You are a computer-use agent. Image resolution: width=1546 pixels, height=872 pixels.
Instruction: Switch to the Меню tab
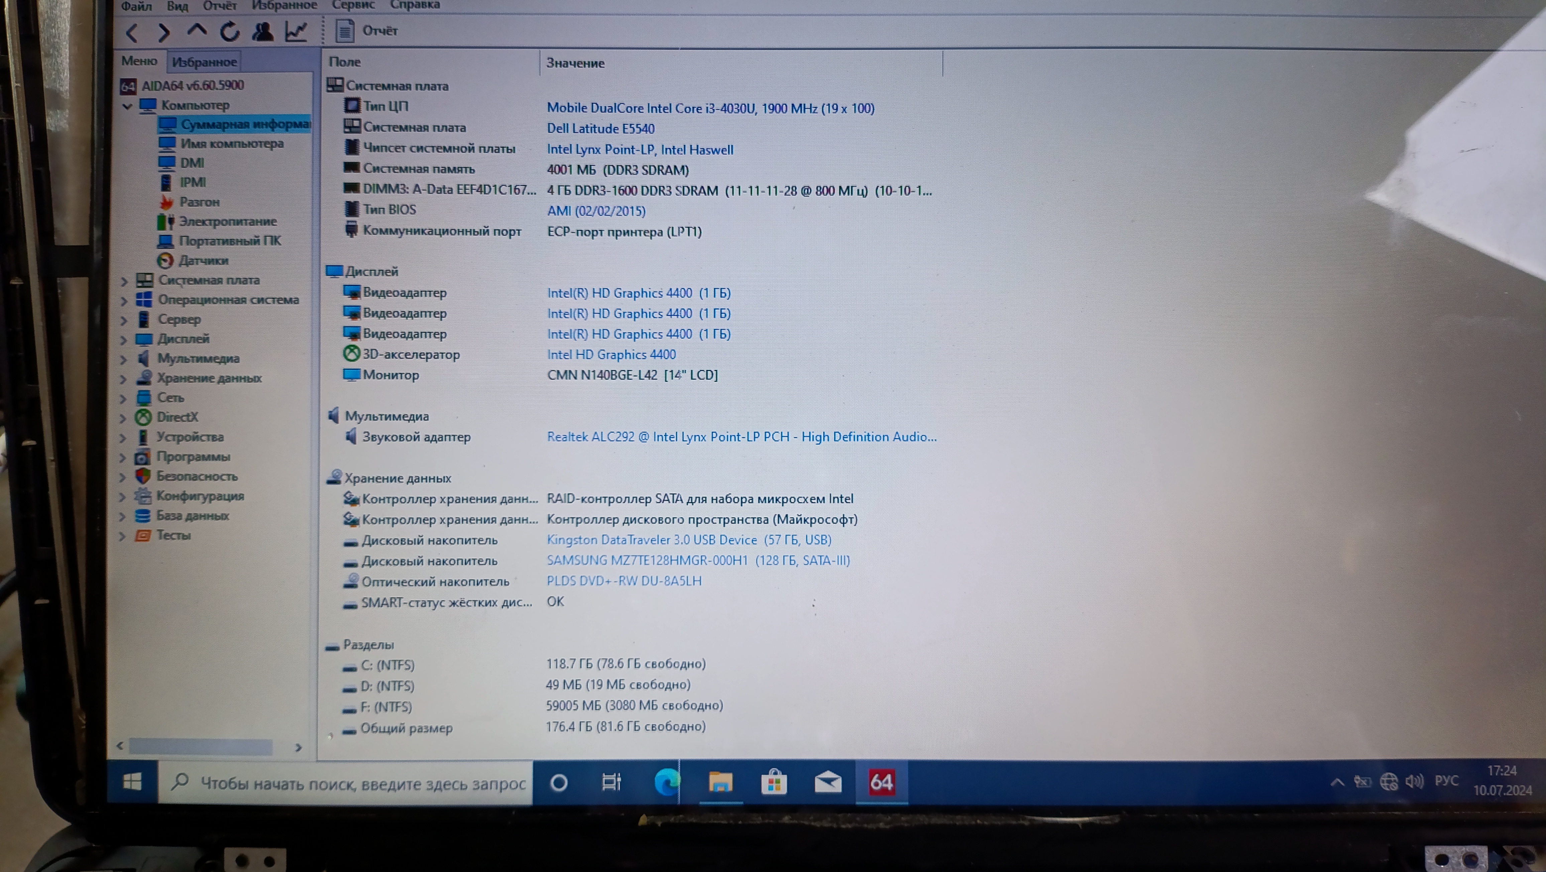pyautogui.click(x=139, y=61)
